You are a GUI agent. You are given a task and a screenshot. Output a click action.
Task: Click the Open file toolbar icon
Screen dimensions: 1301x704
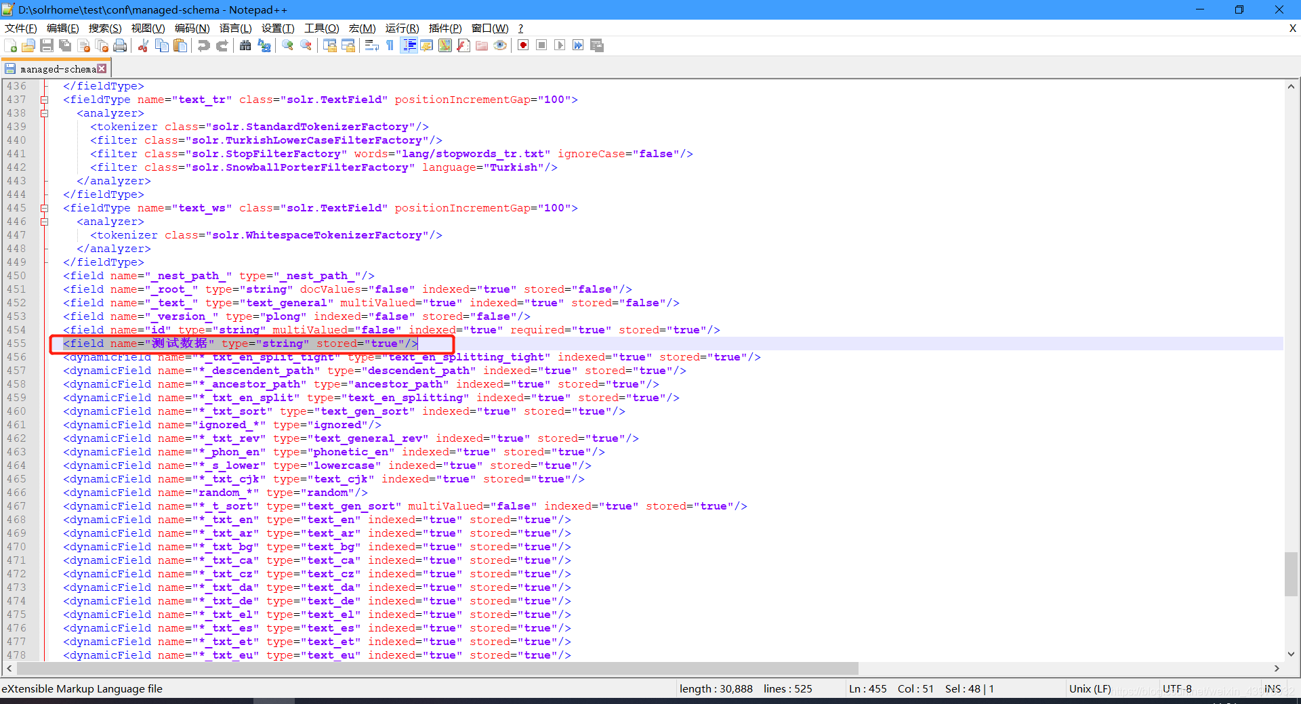click(28, 45)
